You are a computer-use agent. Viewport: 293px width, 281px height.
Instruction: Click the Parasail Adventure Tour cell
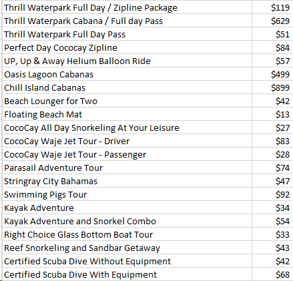tap(127, 168)
